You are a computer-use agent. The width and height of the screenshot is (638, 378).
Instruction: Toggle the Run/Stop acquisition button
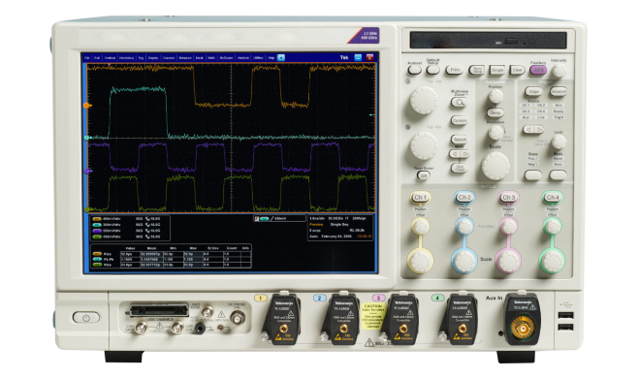click(477, 70)
